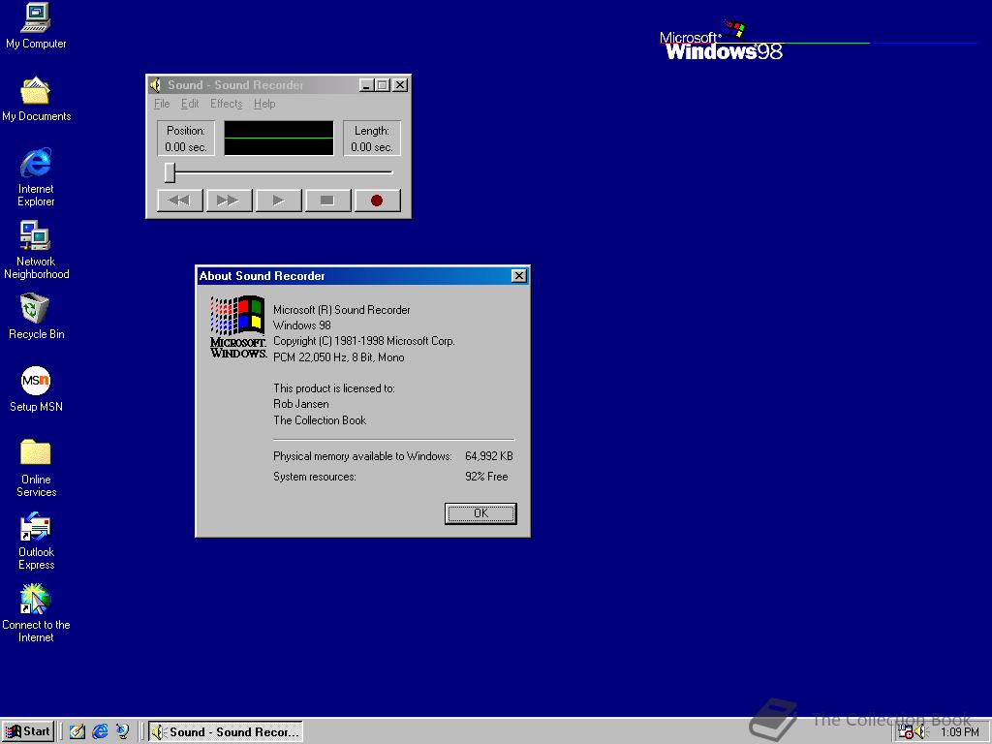Click the Position 0.00 sec. readout
Viewport: 992px width, 744px height.
coord(186,139)
